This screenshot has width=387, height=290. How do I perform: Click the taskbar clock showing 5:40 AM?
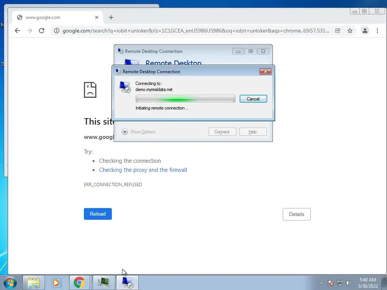point(368,283)
